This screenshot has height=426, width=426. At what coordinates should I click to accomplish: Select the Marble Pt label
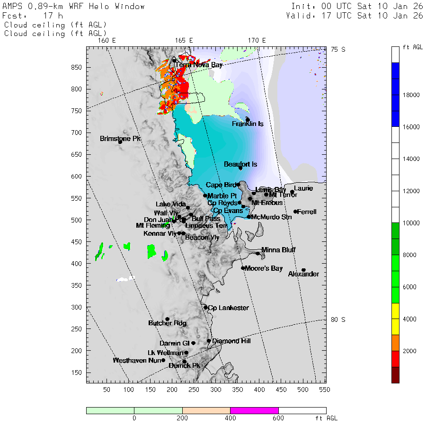point(222,196)
